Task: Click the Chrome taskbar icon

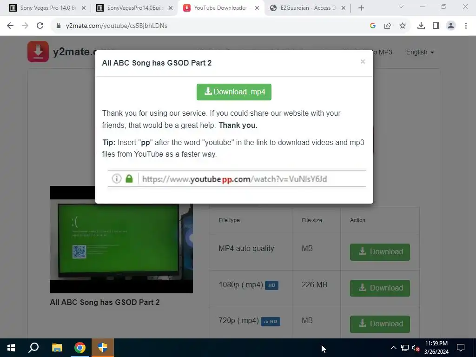Action: pyautogui.click(x=80, y=348)
